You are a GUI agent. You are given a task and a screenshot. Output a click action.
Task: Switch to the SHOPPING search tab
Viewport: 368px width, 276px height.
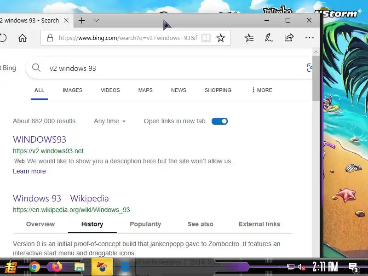pos(218,90)
